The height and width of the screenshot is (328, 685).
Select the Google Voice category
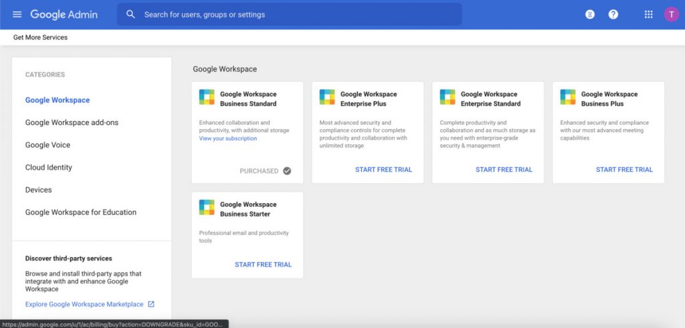point(47,145)
